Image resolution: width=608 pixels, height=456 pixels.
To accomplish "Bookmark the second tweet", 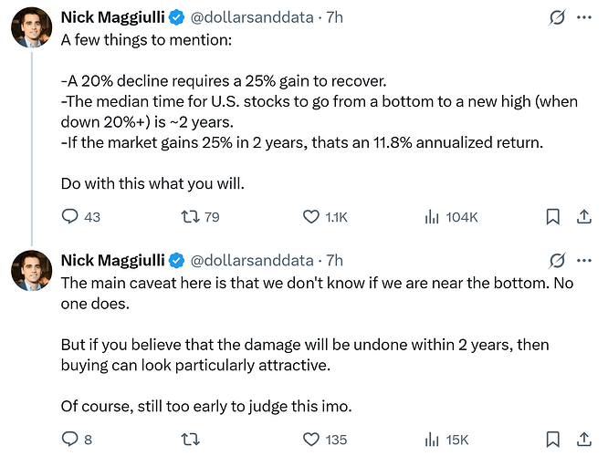I will tap(552, 440).
